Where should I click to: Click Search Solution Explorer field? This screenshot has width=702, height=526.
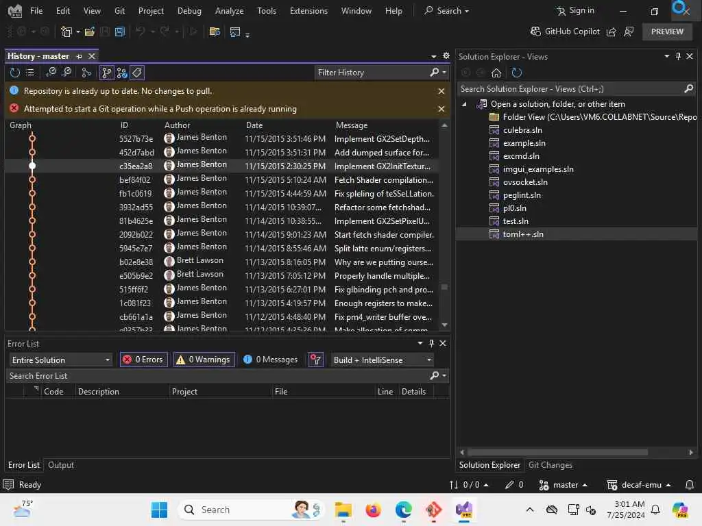click(x=571, y=89)
